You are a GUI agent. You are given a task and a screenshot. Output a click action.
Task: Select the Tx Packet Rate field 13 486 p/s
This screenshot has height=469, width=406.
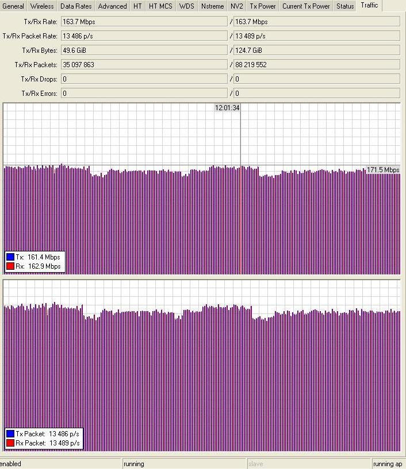(144, 36)
